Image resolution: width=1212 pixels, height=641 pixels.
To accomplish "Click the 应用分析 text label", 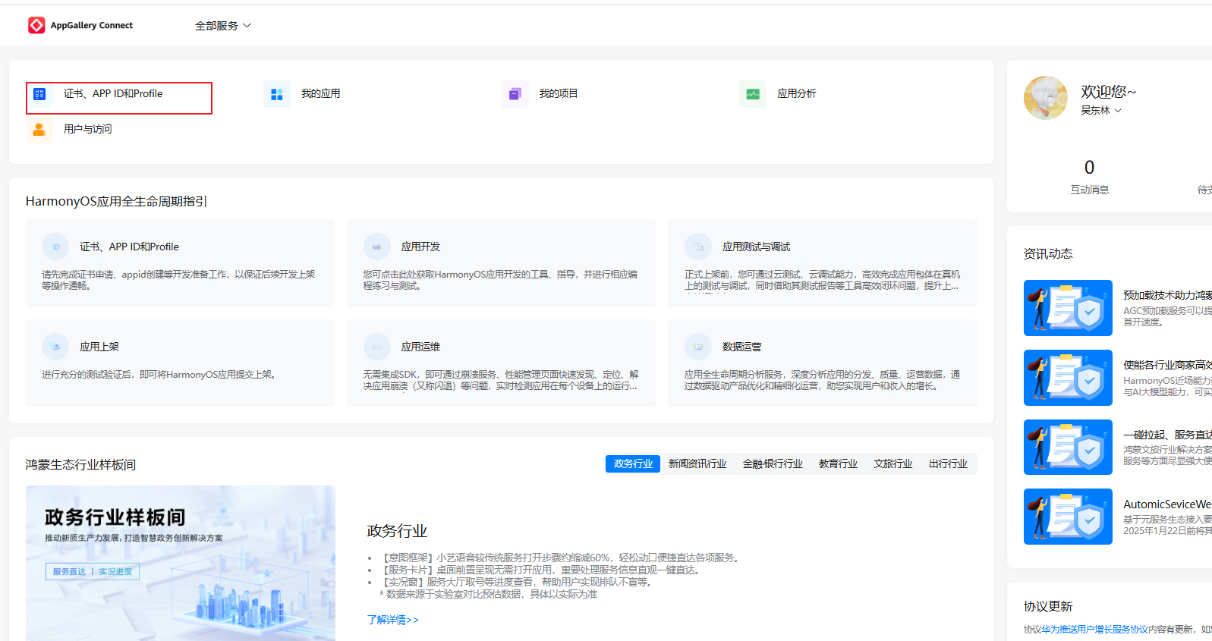I will pos(797,93).
